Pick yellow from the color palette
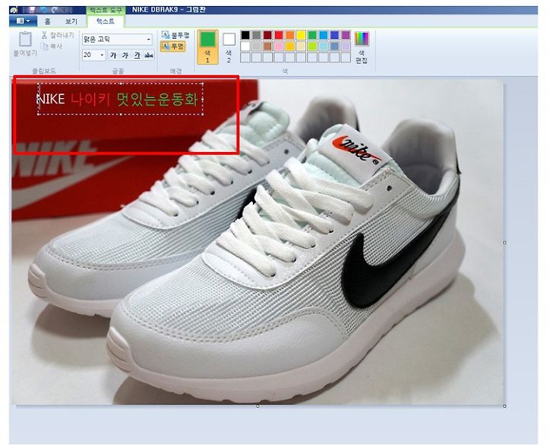The width and height of the screenshot is (547, 445). [302, 35]
